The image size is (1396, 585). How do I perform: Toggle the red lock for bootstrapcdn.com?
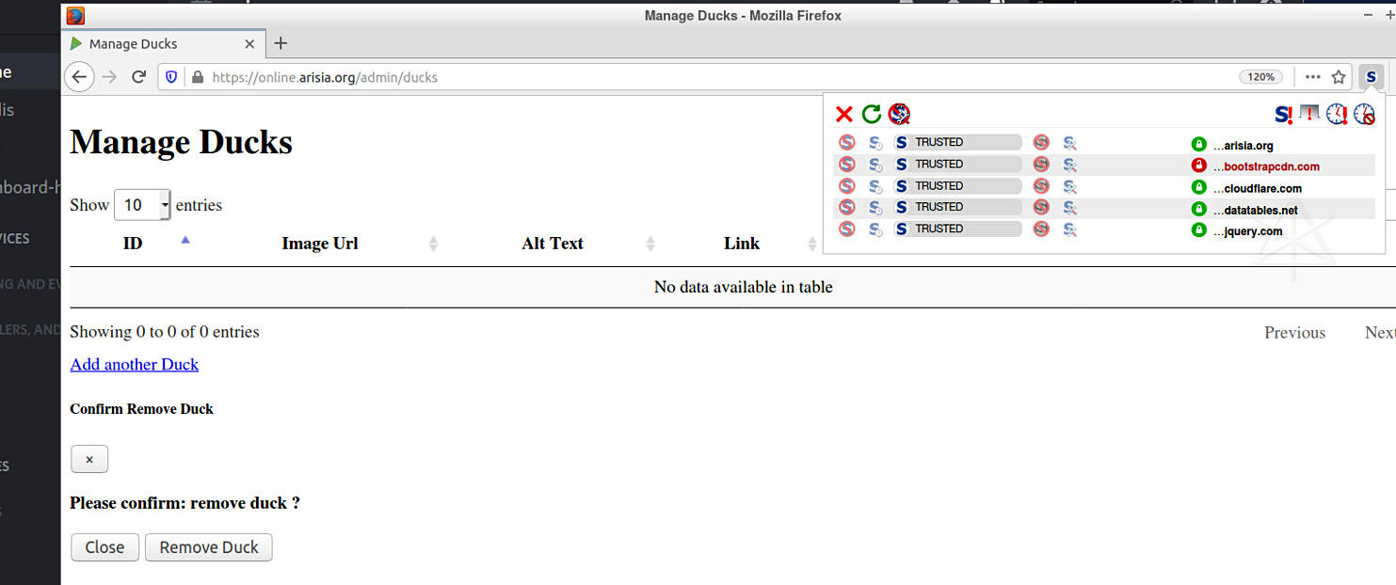(x=1198, y=166)
